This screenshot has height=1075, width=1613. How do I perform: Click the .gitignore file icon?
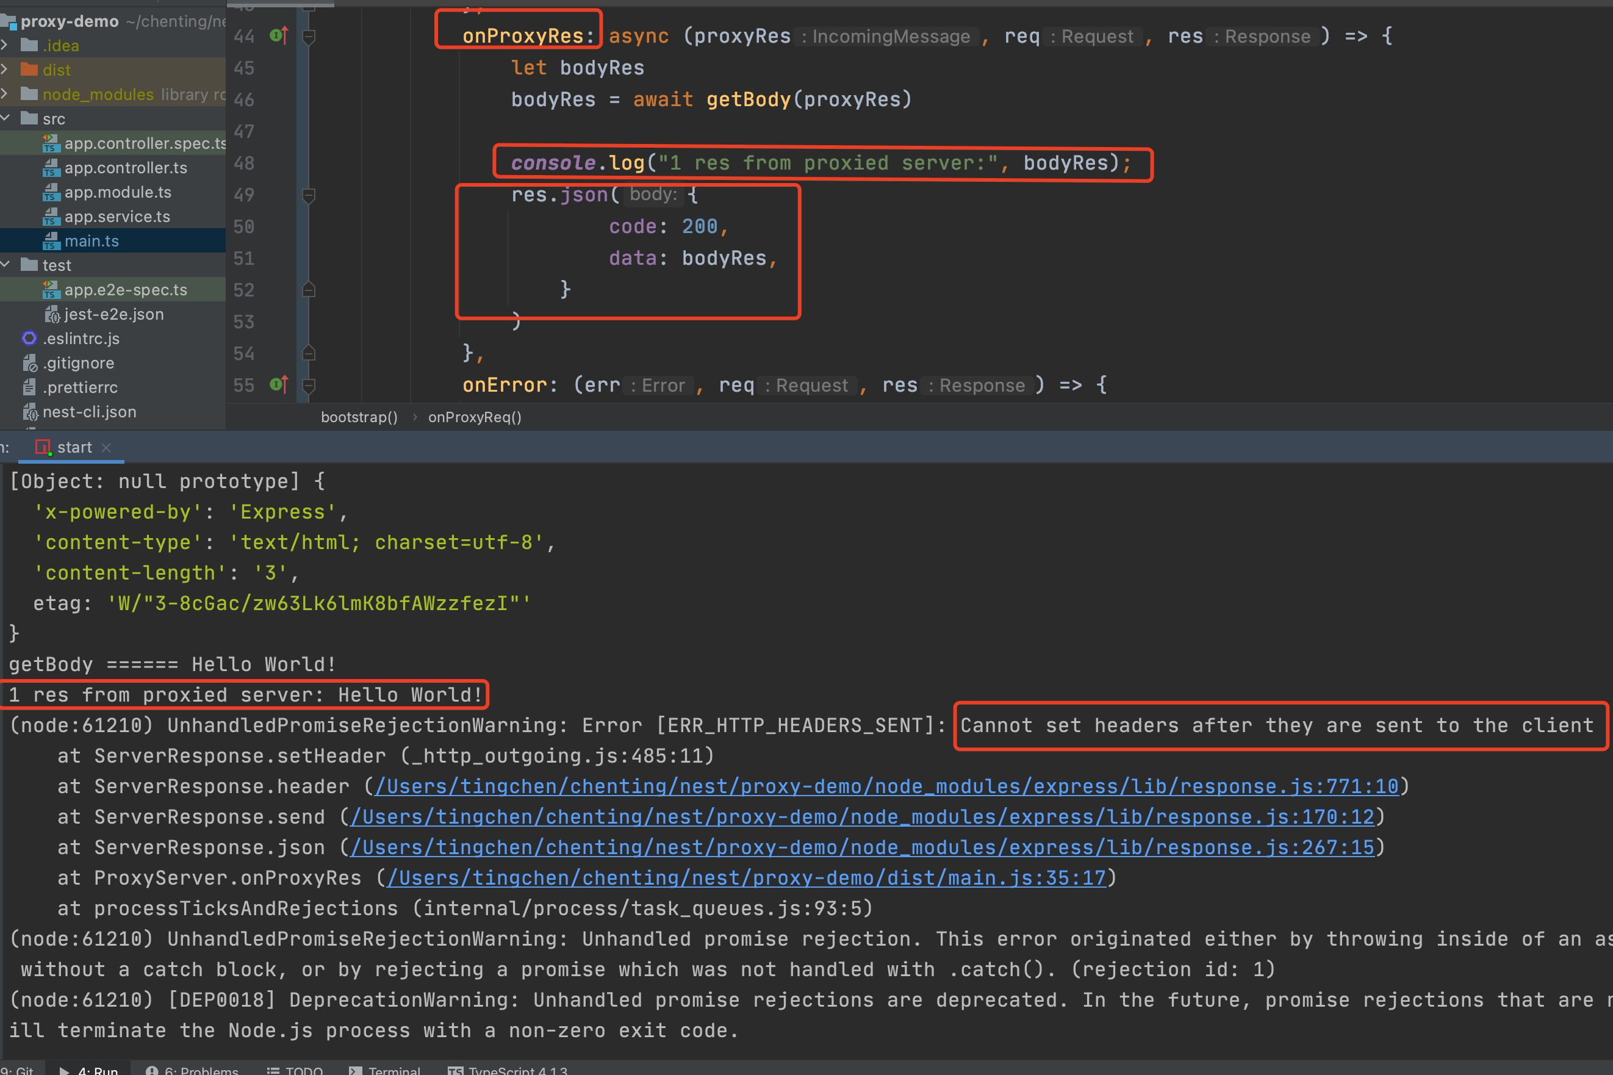[29, 362]
